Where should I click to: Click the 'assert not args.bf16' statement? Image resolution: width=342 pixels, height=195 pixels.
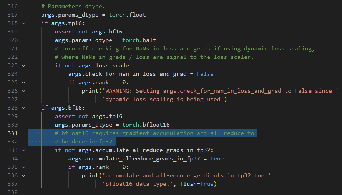[88, 32]
